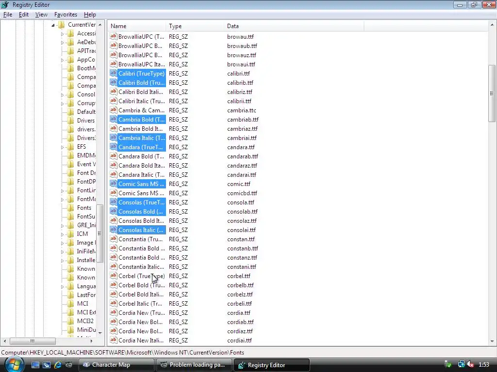Click the string icon for constan.ttf entry
This screenshot has height=372, width=497.
[x=113, y=239]
